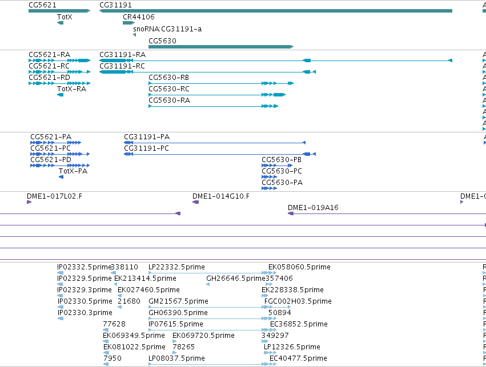Select the 349297 EST label

[x=275, y=336]
